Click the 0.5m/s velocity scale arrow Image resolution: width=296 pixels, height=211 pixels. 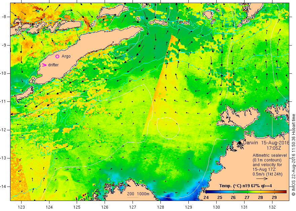(x=262, y=179)
